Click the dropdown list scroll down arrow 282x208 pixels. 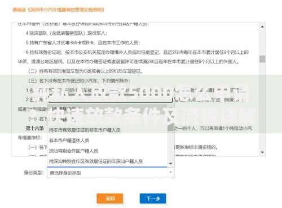point(171,164)
